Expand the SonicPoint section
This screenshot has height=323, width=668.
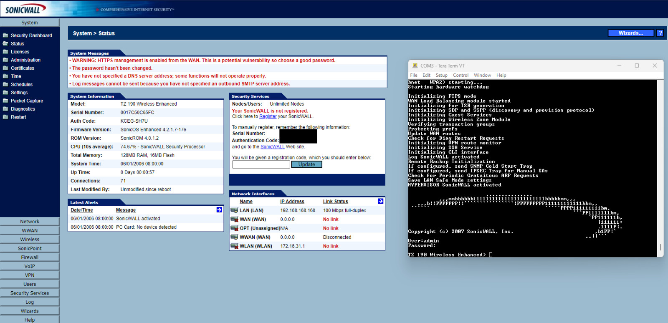[x=30, y=248]
